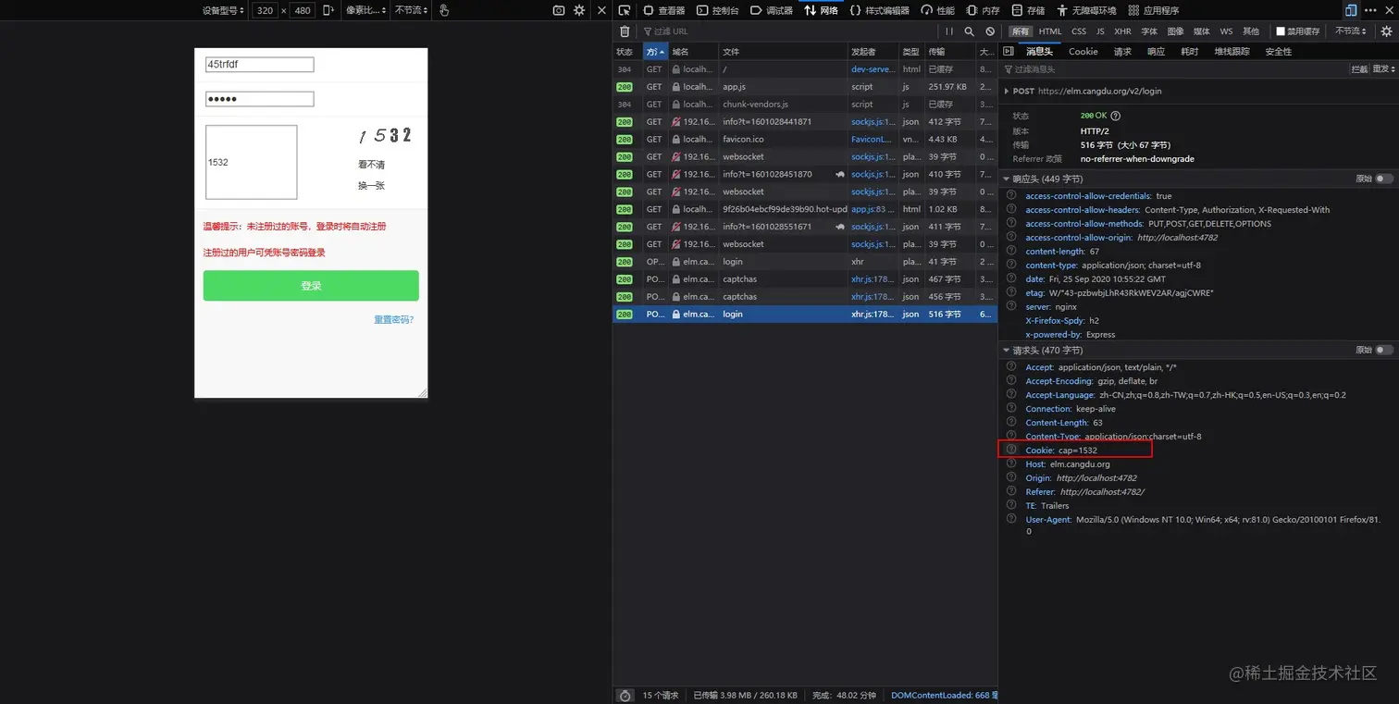Open the 查看器 (Inspector) panel

(664, 10)
